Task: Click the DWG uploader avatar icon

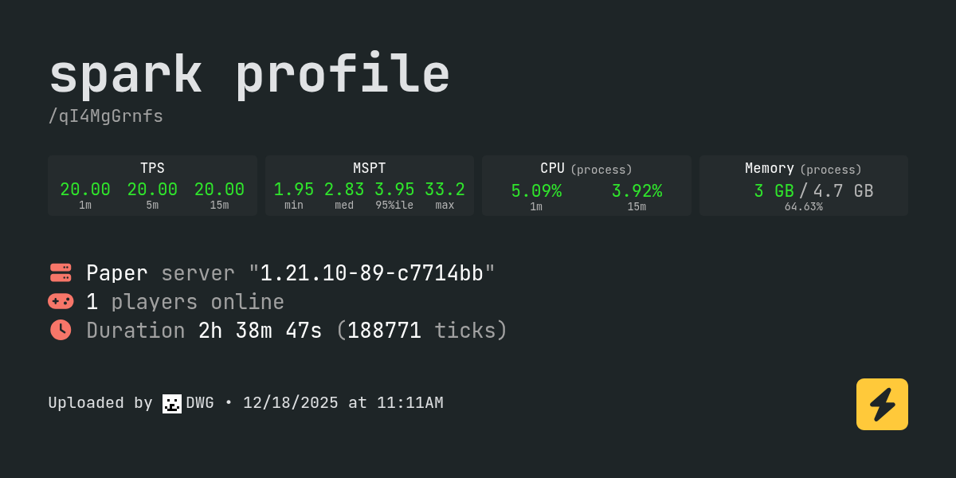Action: point(171,403)
